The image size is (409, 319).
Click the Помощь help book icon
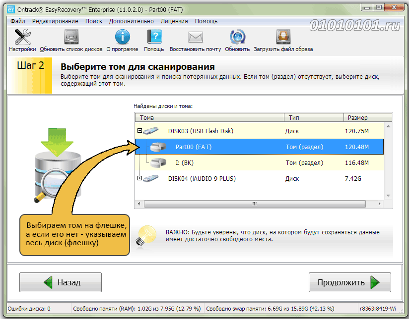point(154,37)
